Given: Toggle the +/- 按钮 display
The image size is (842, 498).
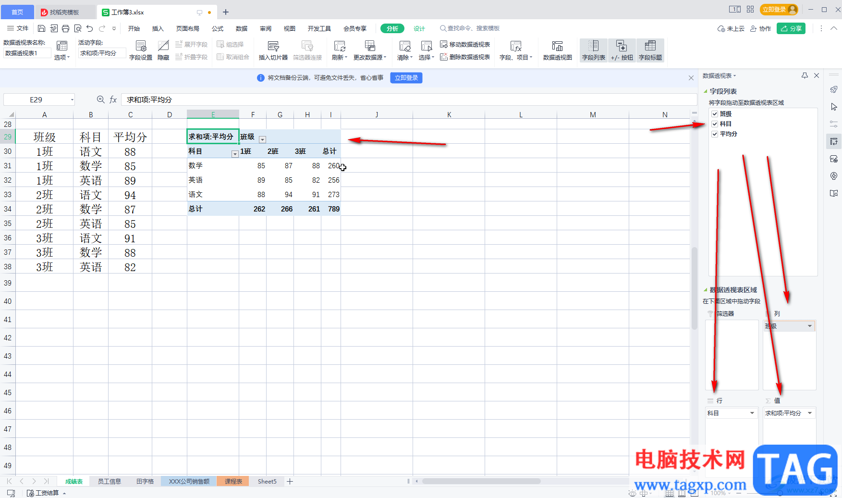Looking at the screenshot, I should pyautogui.click(x=622, y=50).
